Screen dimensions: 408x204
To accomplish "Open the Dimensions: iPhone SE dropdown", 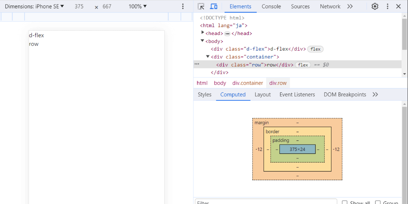I will tap(34, 6).
